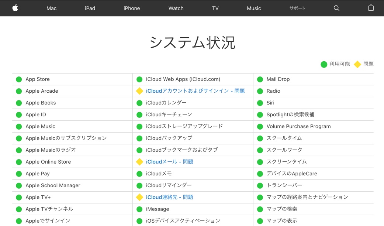Click yellow diamond beside iCloudメール - 問題
This screenshot has width=384, height=226.
pos(139,162)
